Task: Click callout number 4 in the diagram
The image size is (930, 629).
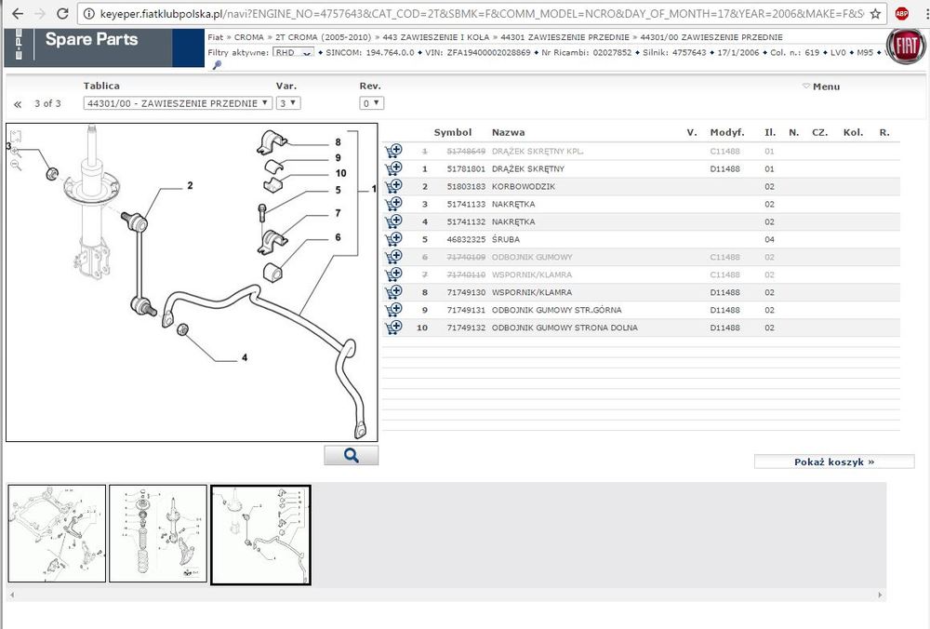Action: 245,358
